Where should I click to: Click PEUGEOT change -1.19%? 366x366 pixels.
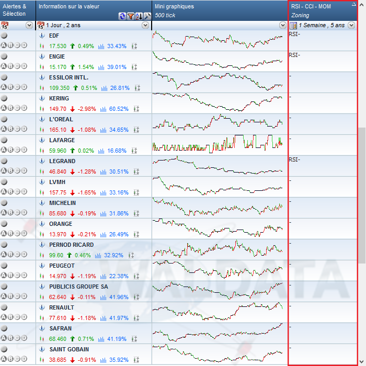point(87,276)
